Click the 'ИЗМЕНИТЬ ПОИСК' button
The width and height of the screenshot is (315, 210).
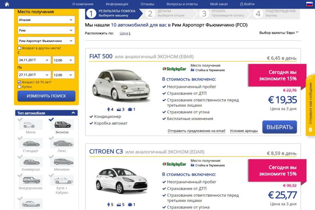pyautogui.click(x=47, y=96)
